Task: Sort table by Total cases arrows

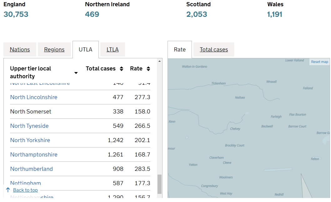Action: tap(122, 69)
